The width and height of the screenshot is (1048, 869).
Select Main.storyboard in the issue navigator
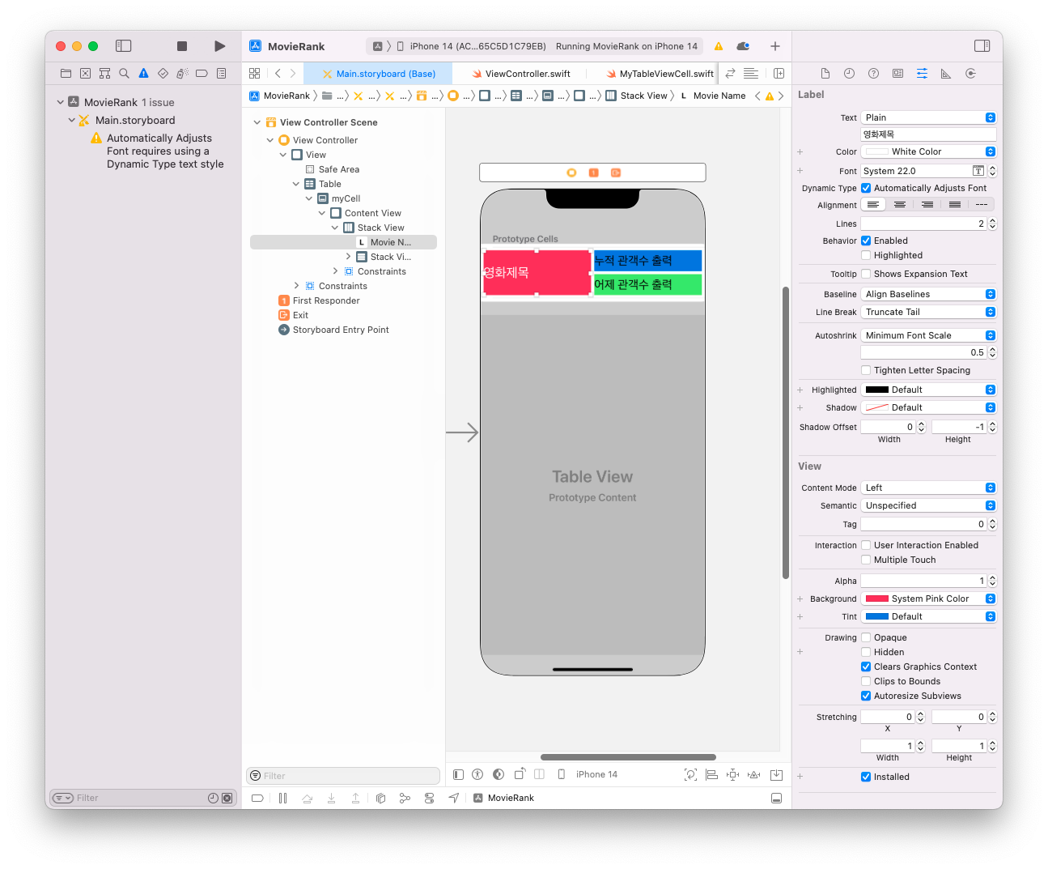[134, 120]
